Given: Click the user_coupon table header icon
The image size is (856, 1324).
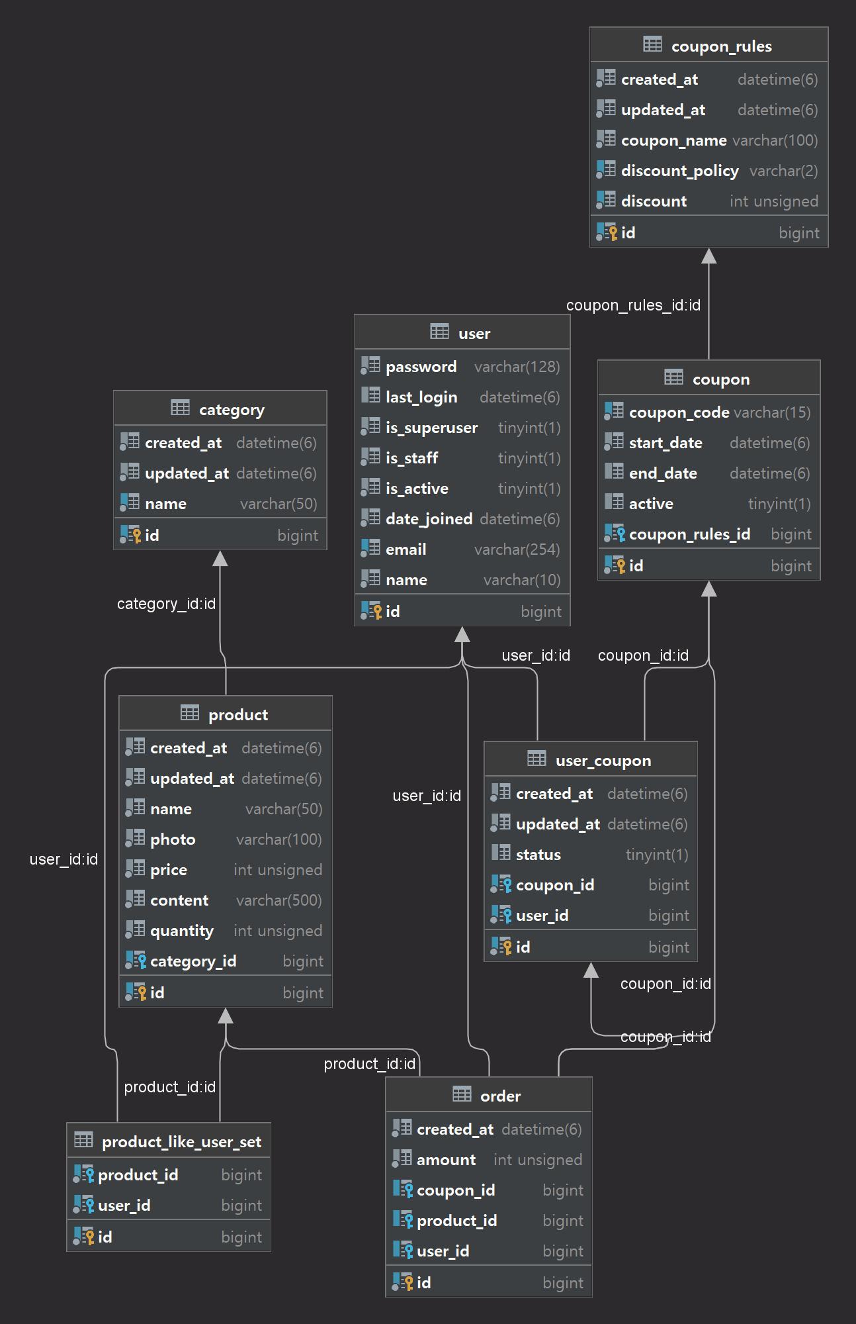Looking at the screenshot, I should click(x=536, y=759).
